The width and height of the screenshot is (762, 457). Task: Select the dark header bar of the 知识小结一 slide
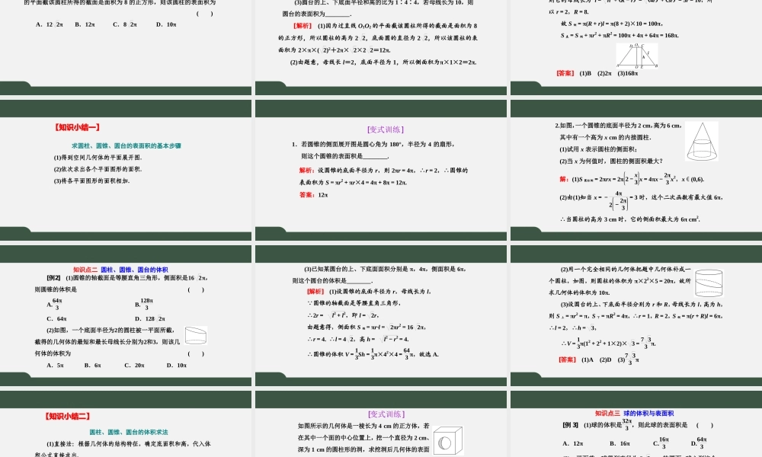click(x=126, y=107)
